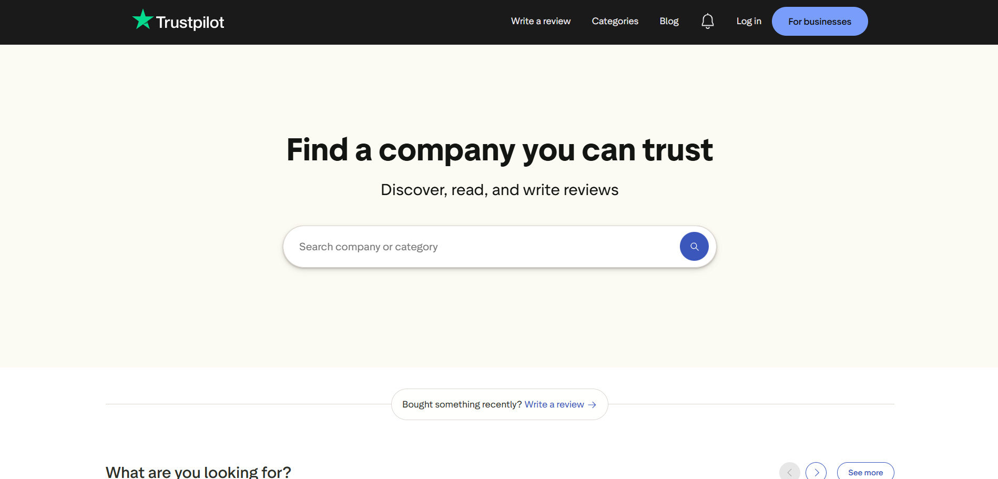Click the Log in link
Image resolution: width=998 pixels, height=479 pixels.
[x=748, y=21]
